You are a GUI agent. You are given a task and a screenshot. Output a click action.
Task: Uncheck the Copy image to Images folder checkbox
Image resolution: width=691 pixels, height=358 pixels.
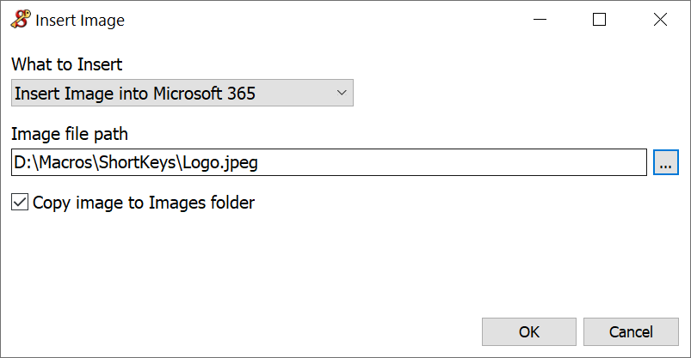click(20, 203)
